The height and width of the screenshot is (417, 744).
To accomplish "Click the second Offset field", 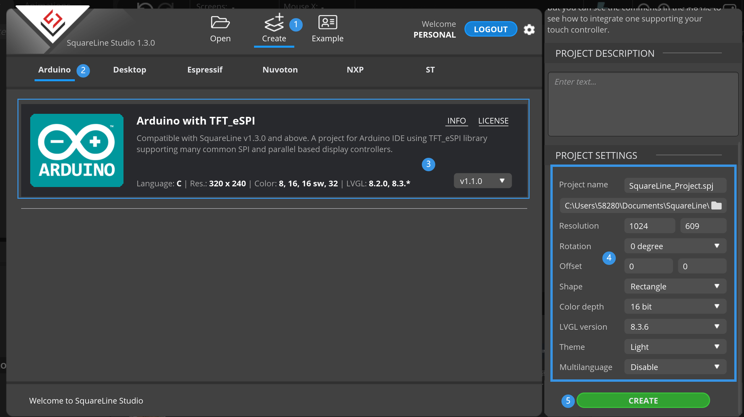I will (x=702, y=266).
